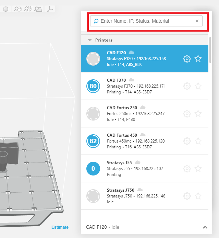Click cloud icon next to CAD F120
The width and height of the screenshot is (219, 238).
click(131, 52)
